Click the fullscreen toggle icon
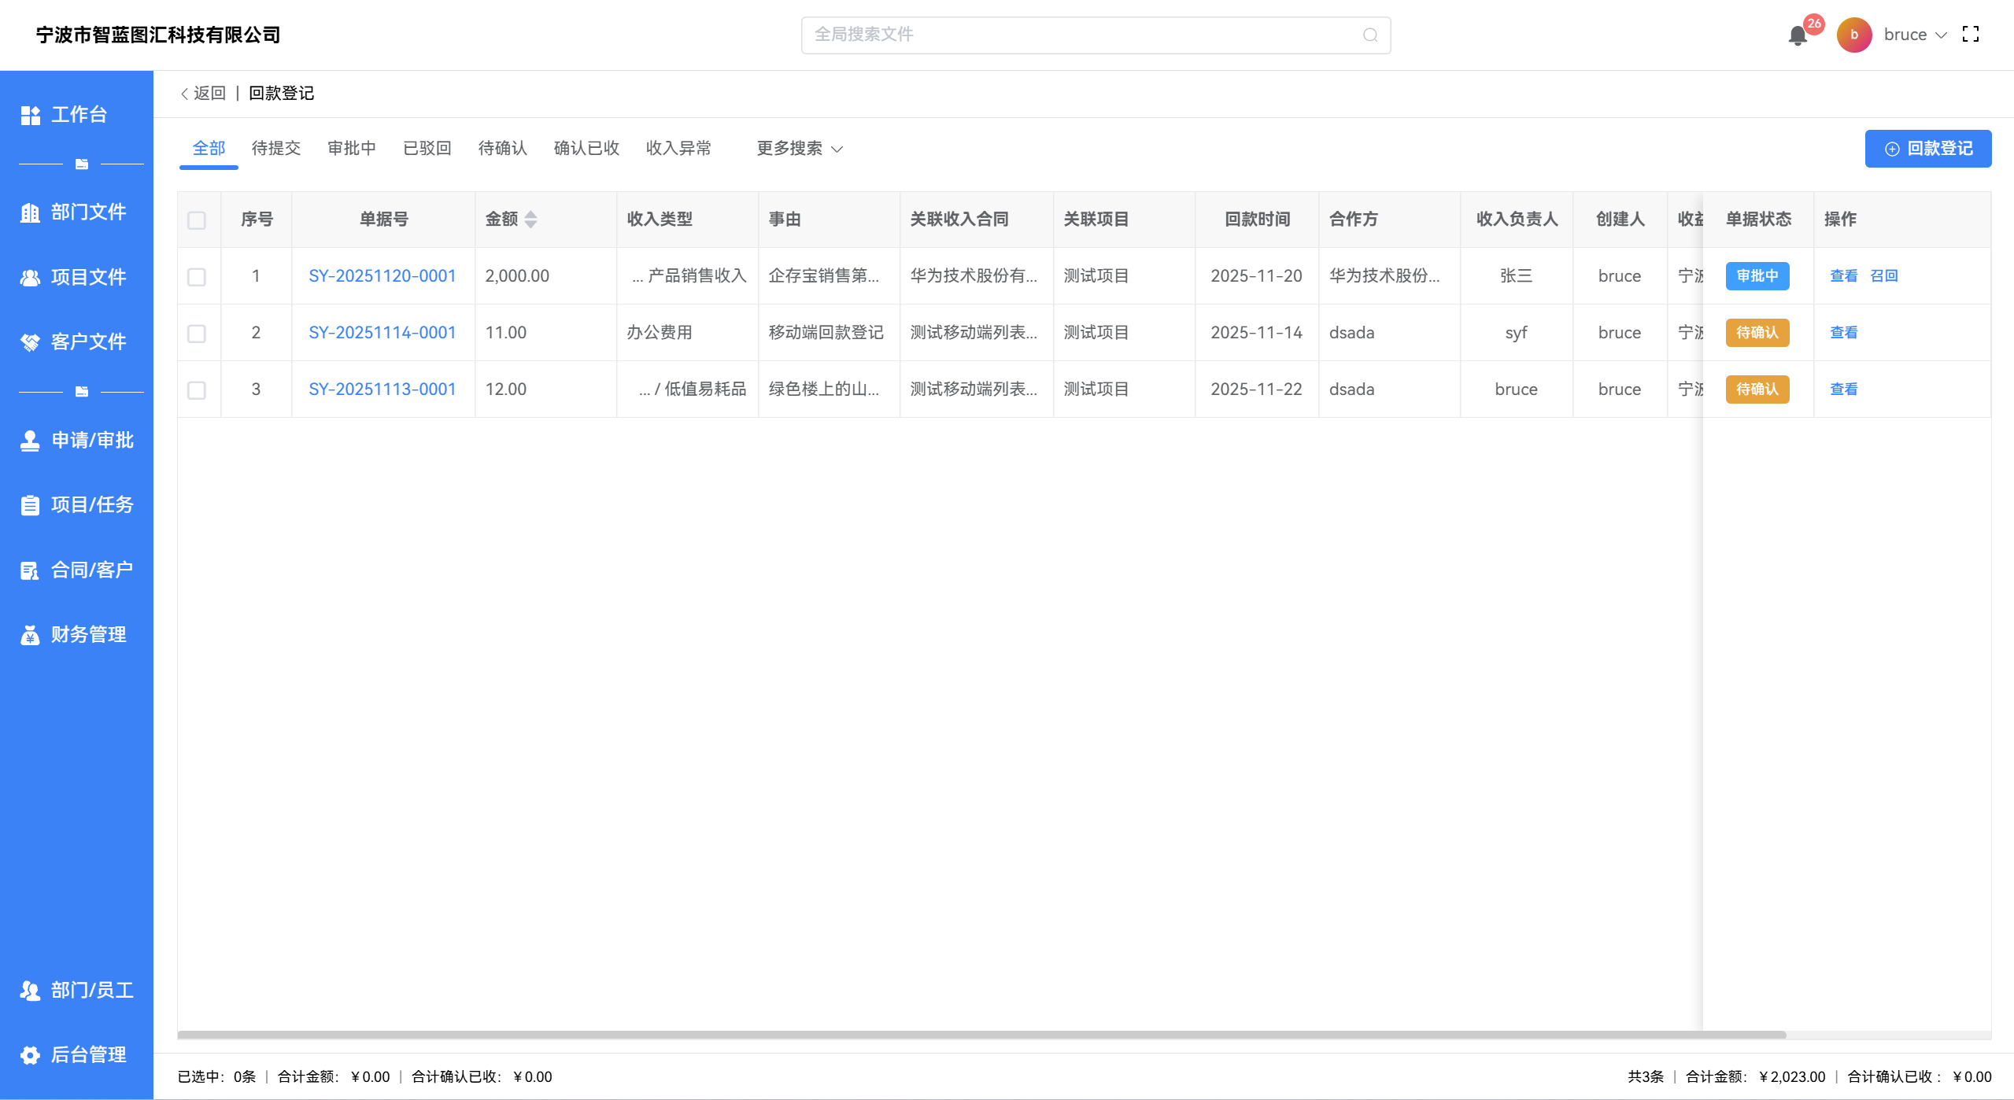This screenshot has width=2014, height=1100. 1971,35
